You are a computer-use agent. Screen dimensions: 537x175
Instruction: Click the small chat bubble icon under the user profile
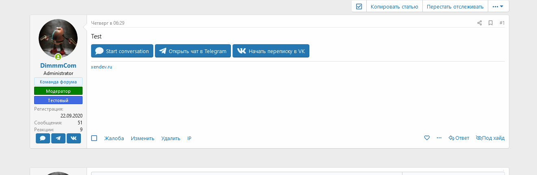[43, 139]
